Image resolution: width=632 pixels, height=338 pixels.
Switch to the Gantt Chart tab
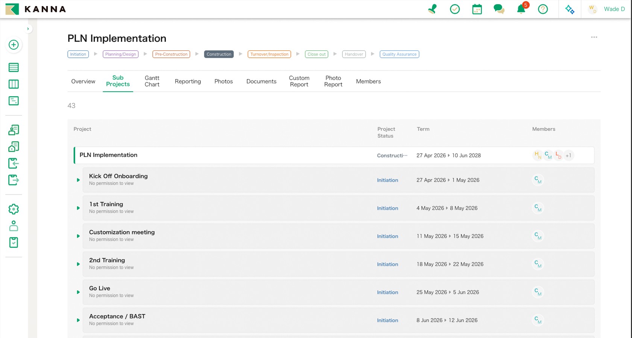pos(152,81)
